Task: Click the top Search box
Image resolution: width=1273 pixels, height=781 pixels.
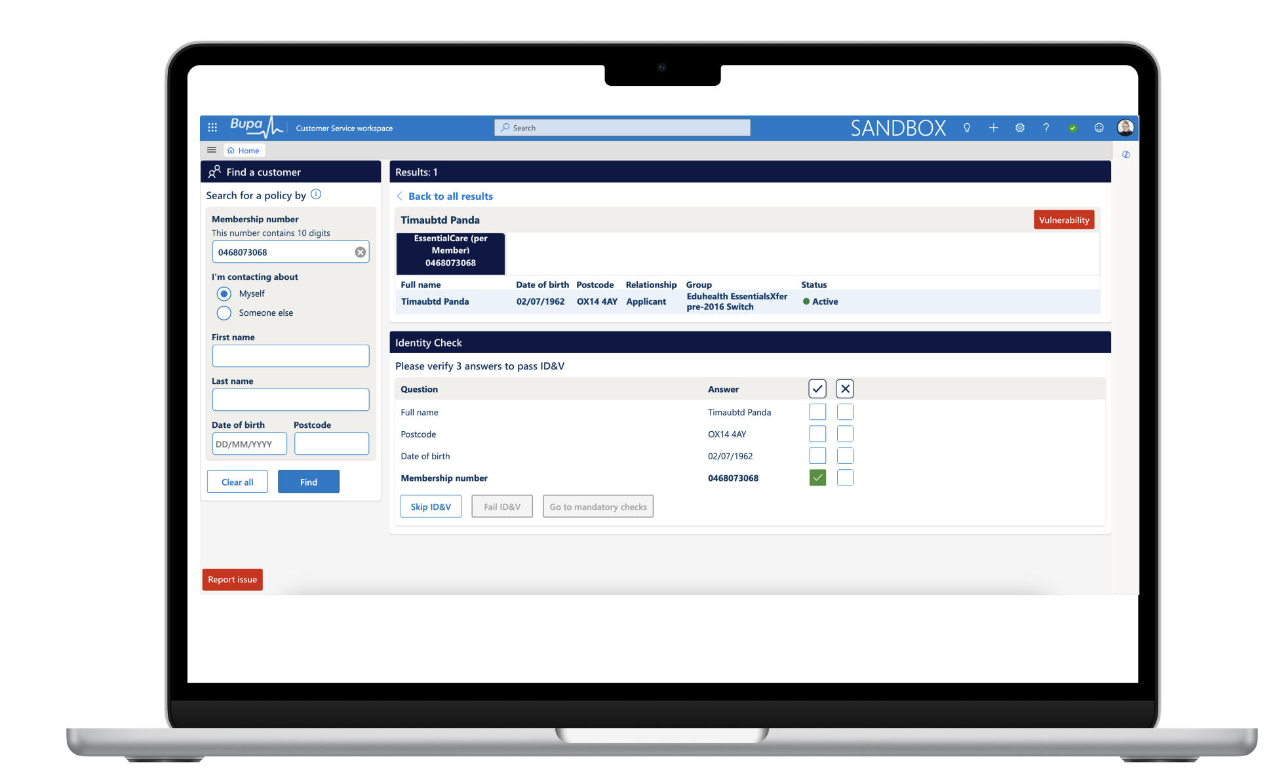Action: (x=622, y=128)
